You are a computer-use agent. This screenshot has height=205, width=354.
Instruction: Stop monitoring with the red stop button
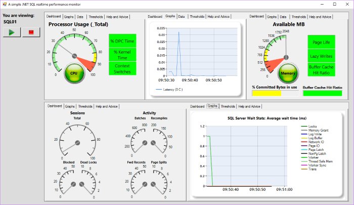tap(31, 32)
